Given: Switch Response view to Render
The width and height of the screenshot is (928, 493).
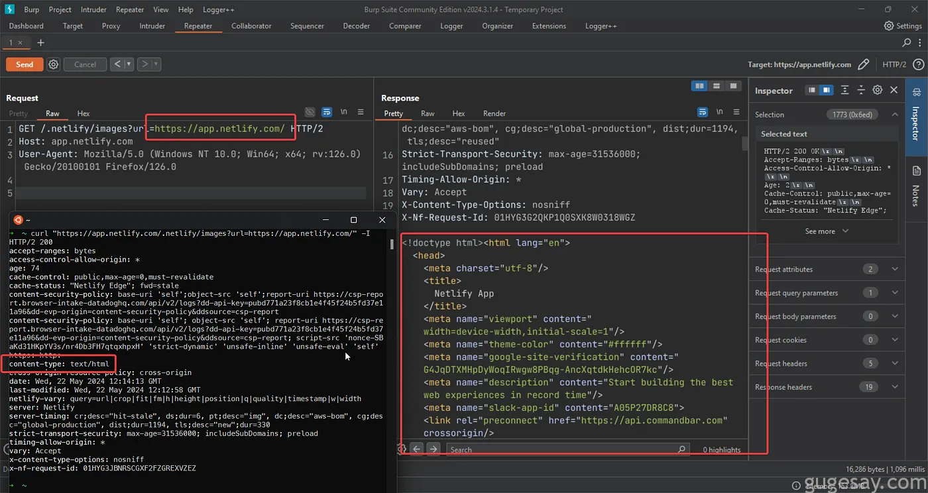Looking at the screenshot, I should pyautogui.click(x=494, y=113).
